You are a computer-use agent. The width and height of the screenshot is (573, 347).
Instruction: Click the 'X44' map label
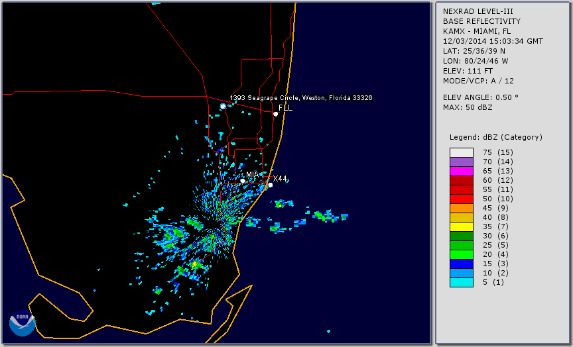280,178
